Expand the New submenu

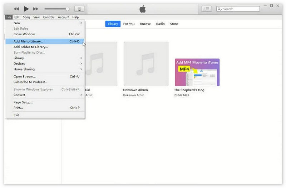click(45, 23)
